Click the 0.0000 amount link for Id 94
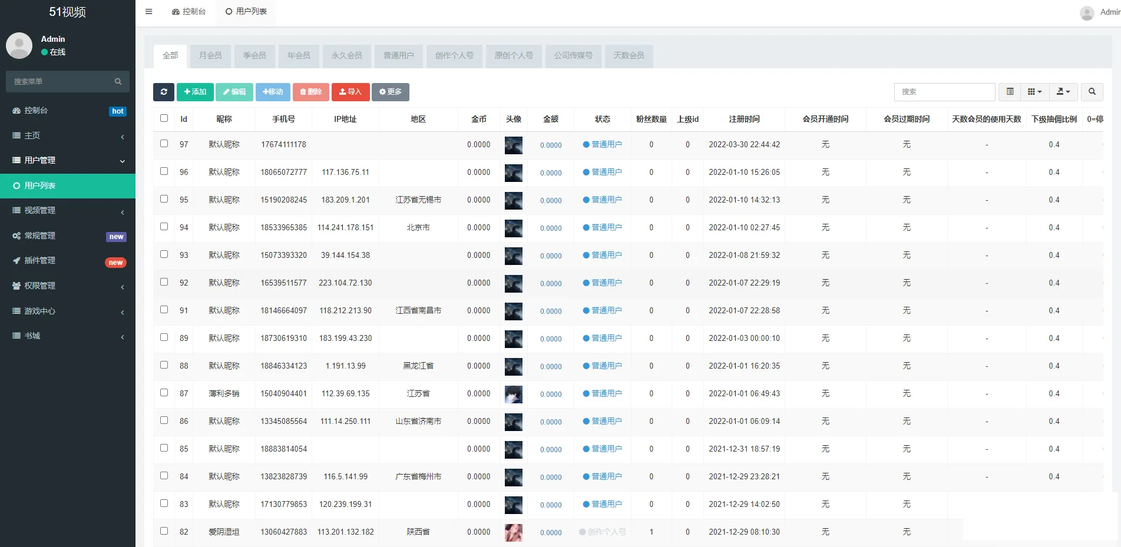Viewport: 1121px width, 547px height. pos(551,228)
